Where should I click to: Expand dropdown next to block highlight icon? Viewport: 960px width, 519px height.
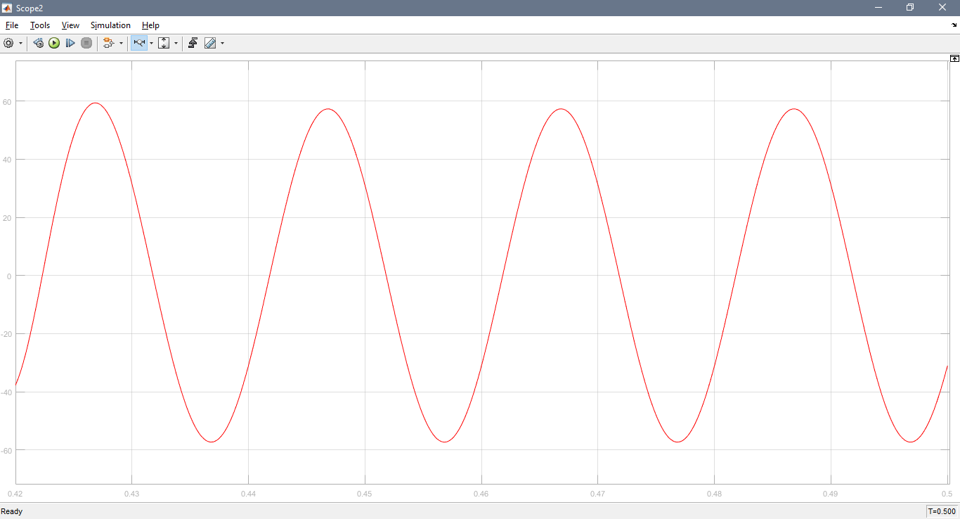tap(121, 43)
